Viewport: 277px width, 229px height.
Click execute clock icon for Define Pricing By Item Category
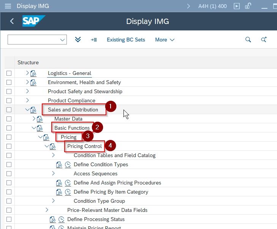(x=68, y=192)
